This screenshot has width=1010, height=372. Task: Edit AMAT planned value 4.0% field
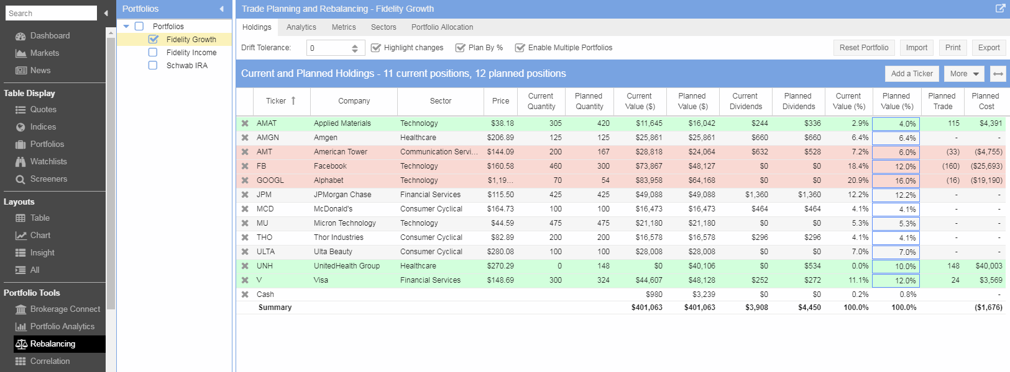(896, 124)
